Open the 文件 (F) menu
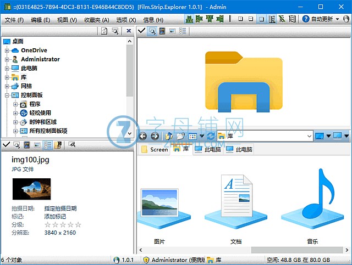 click(x=14, y=20)
